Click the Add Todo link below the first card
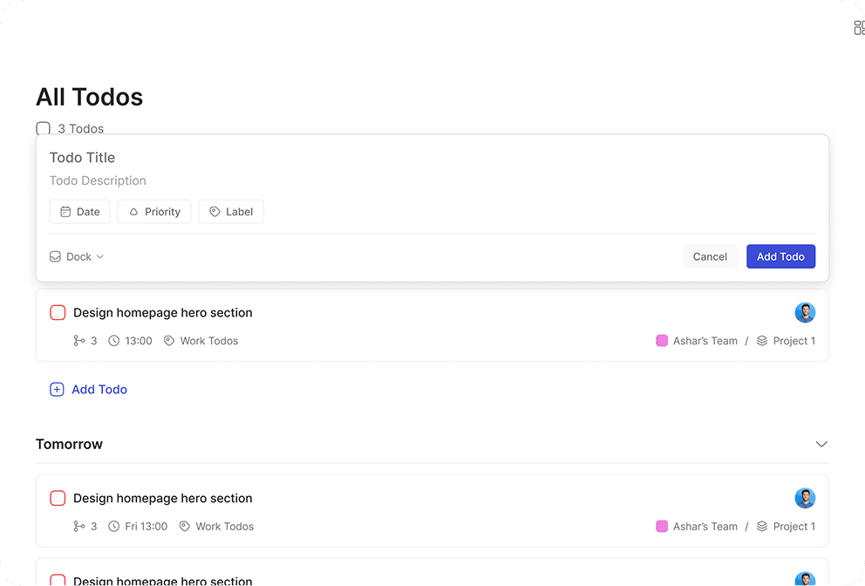 pos(99,390)
